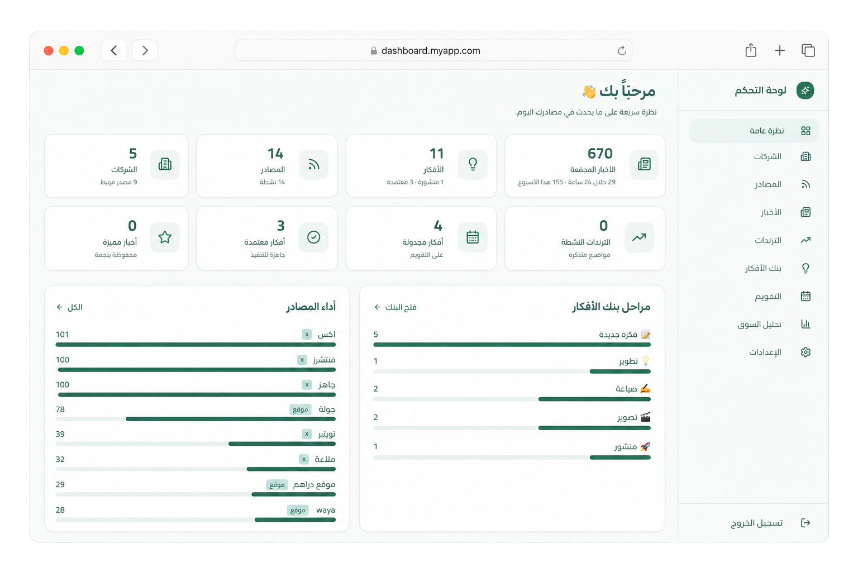
Task: Open a new tab with plus icon
Action: point(780,51)
